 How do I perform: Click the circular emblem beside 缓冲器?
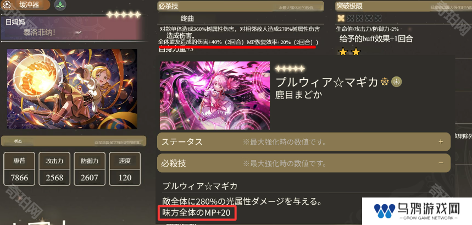[x=7, y=4]
